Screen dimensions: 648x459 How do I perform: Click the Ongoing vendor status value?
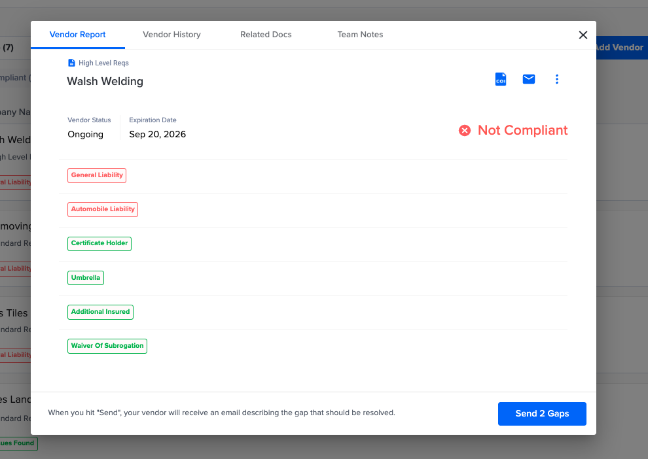tap(85, 134)
